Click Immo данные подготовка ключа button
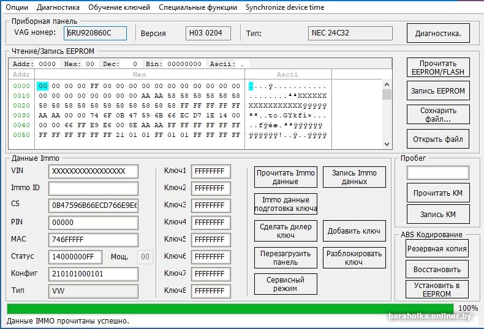Screen dimensions: 484x329 click(285, 204)
